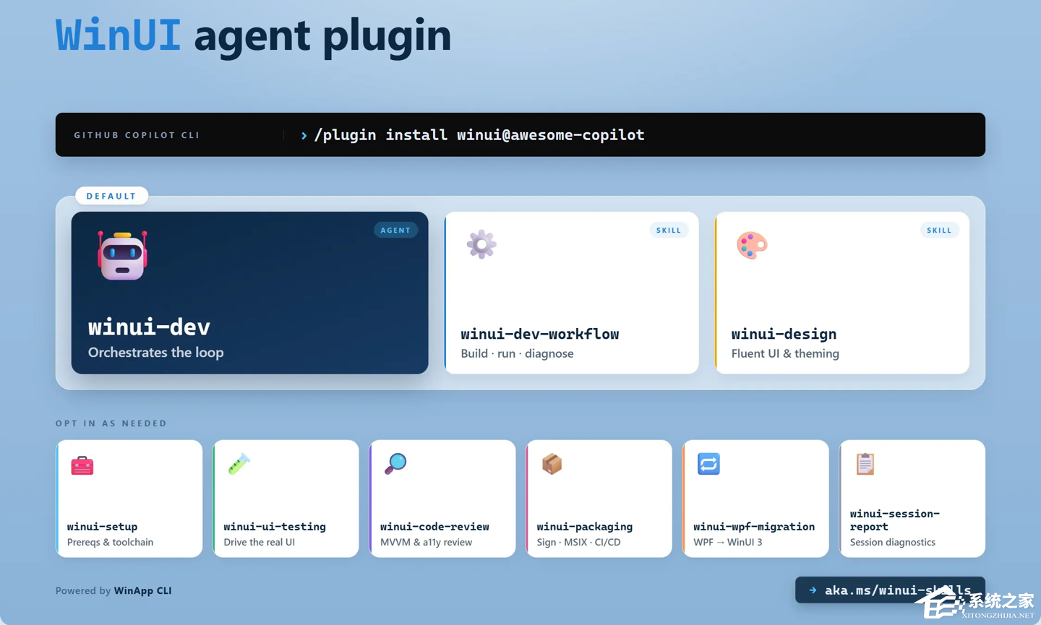
Task: Open the WinApp CLI link
Action: coord(142,590)
